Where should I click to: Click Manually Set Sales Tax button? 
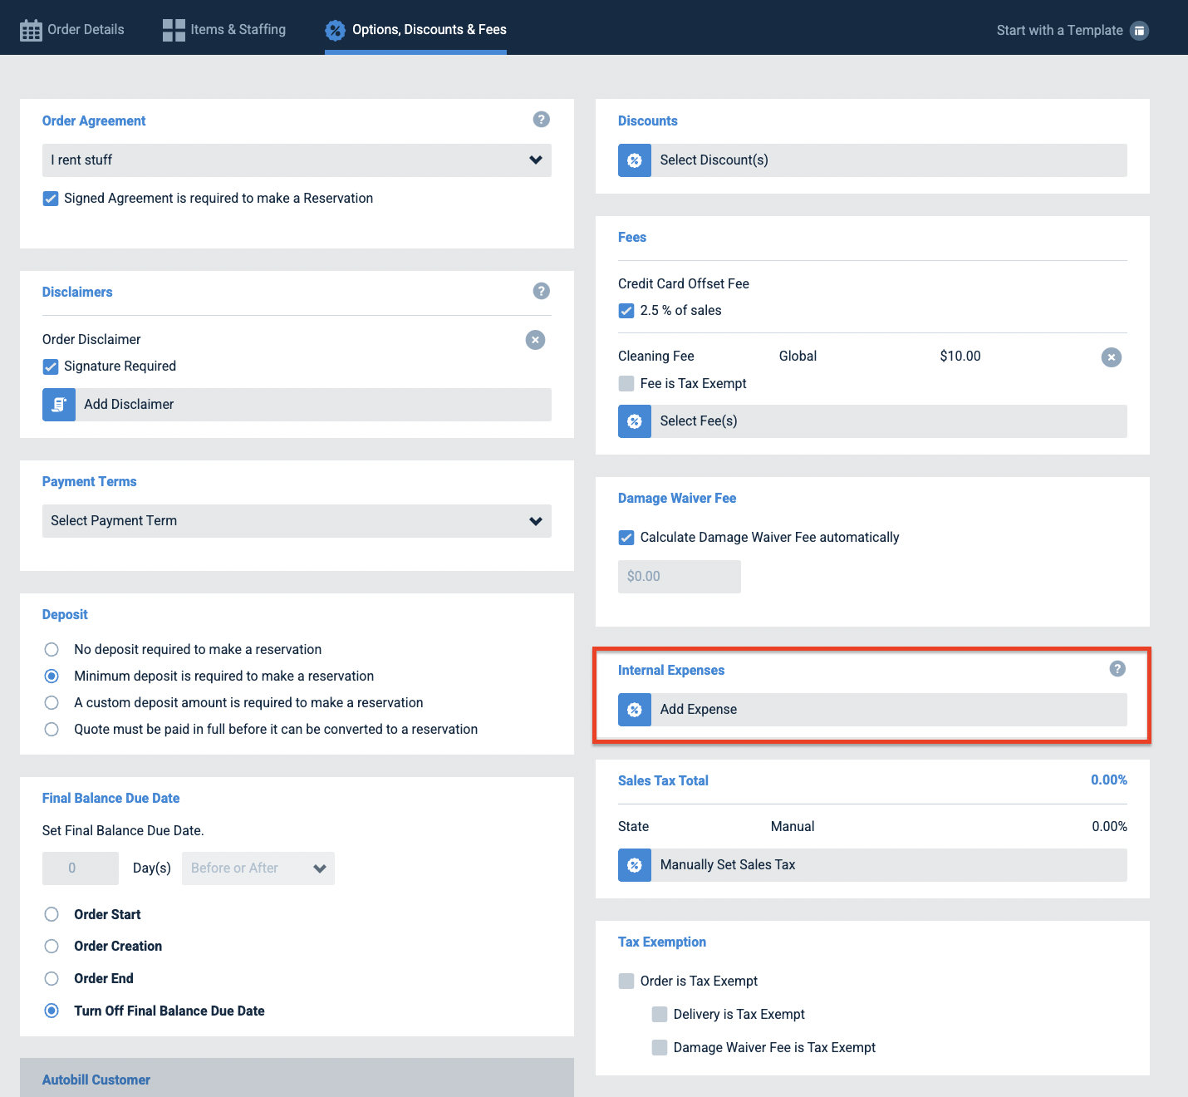click(872, 865)
